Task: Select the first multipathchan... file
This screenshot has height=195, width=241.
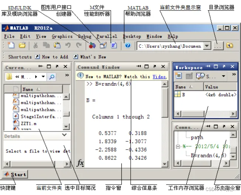Action: [38, 96]
